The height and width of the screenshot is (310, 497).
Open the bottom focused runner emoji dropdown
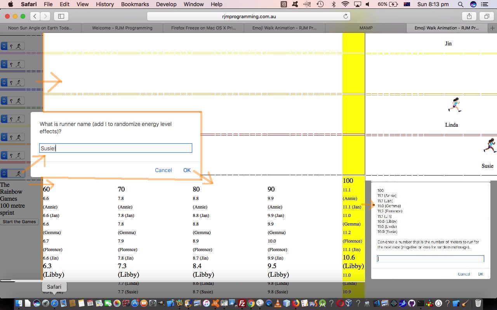pos(12,174)
